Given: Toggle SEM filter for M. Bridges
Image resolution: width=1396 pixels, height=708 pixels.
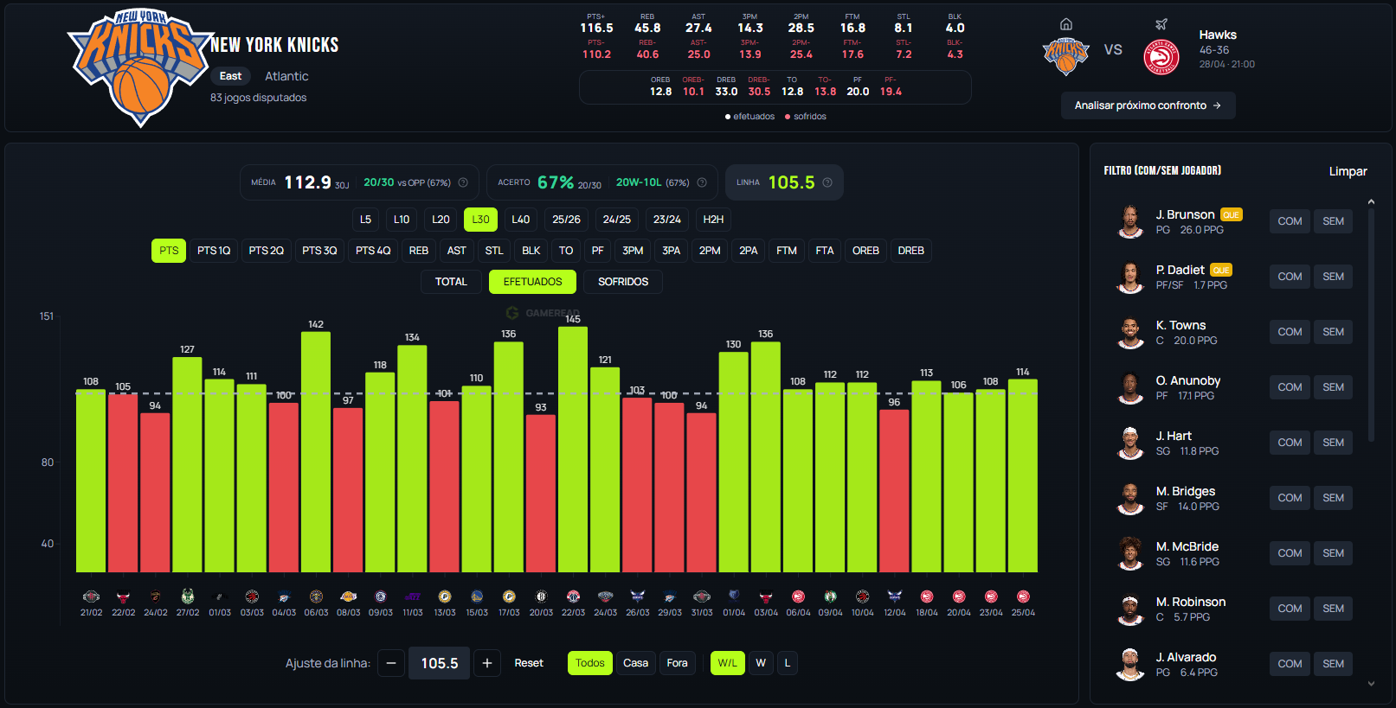Looking at the screenshot, I should click(1333, 498).
